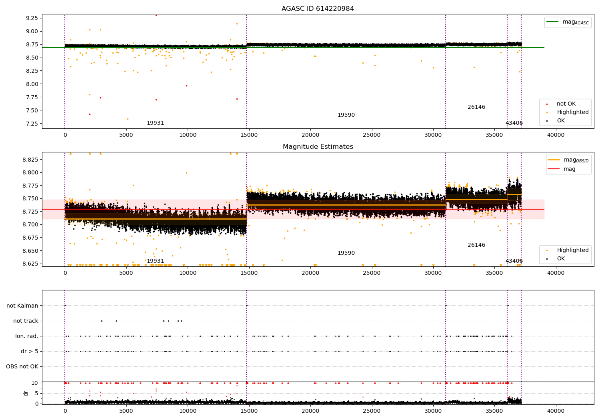
Task: Click the red 'mag' legend line
Action: click(554, 169)
